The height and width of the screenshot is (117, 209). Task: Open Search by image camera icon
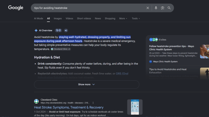pyautogui.click(x=162, y=8)
